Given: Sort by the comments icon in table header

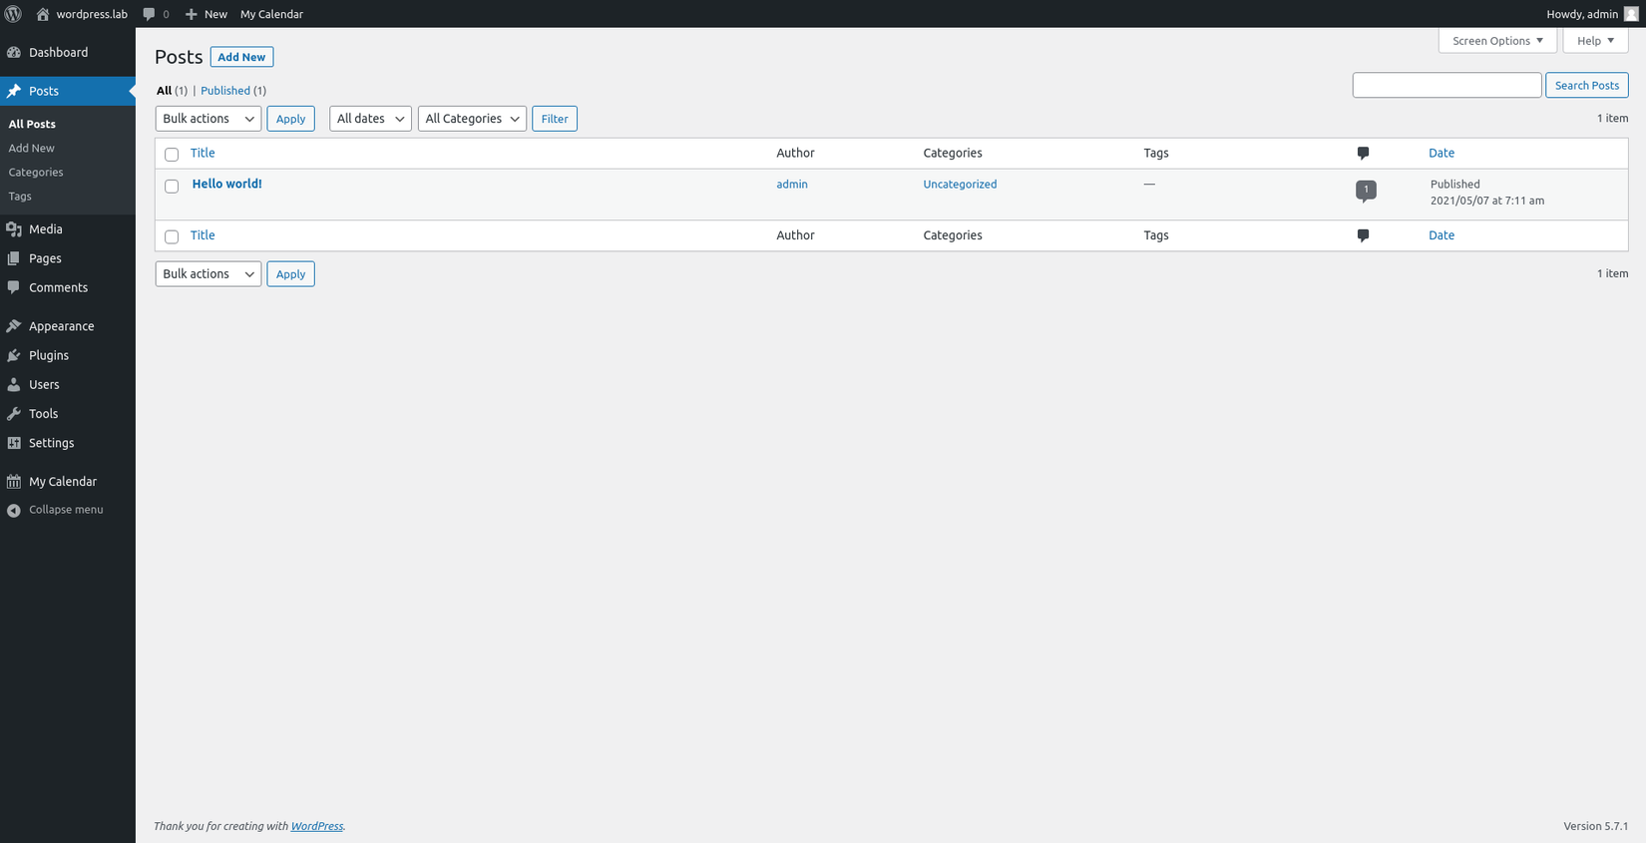Looking at the screenshot, I should (1363, 153).
